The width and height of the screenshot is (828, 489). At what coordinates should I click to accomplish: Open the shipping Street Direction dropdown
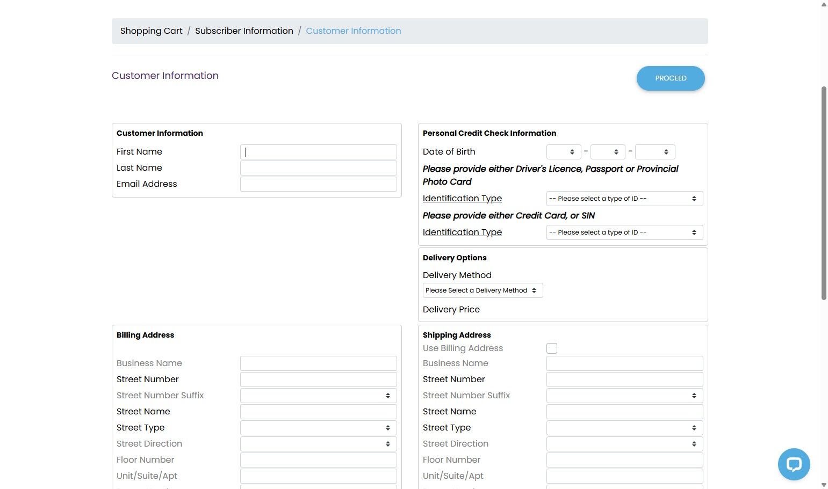(624, 444)
